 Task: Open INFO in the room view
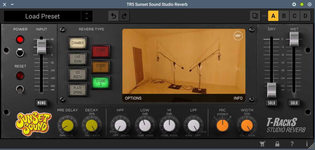[238, 98]
